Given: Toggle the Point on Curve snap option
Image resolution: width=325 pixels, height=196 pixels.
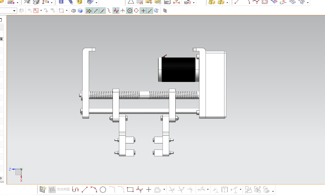Looking at the screenshot, I should [x=150, y=11].
